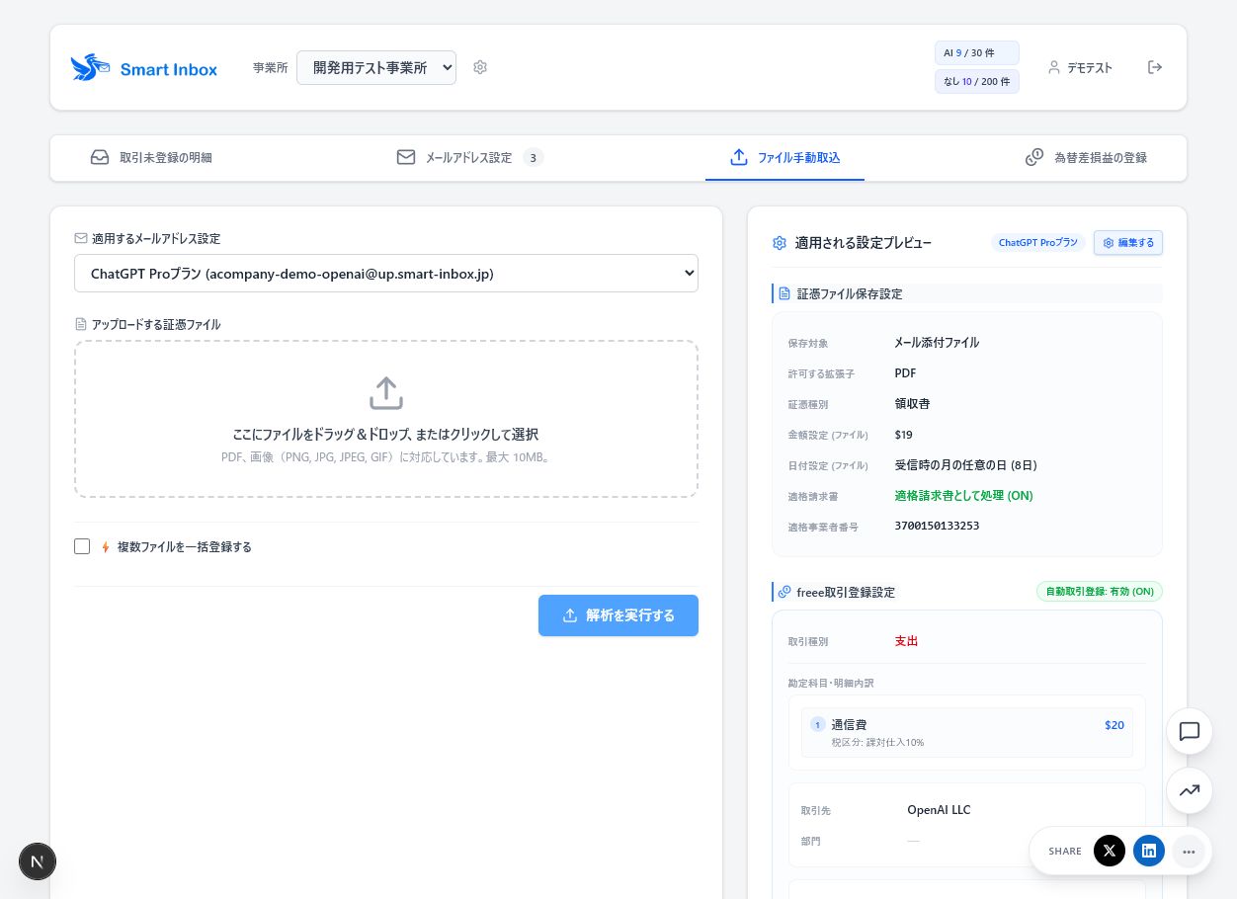Click the gear icon beside 適用される設定プレビュー
Image resolution: width=1237 pixels, height=899 pixels.
780,243
